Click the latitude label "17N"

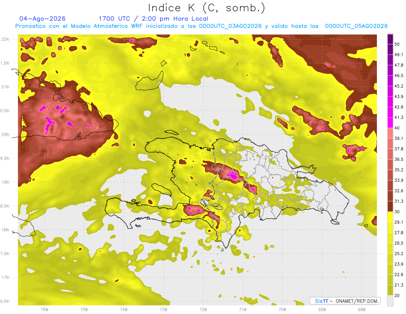5,278
